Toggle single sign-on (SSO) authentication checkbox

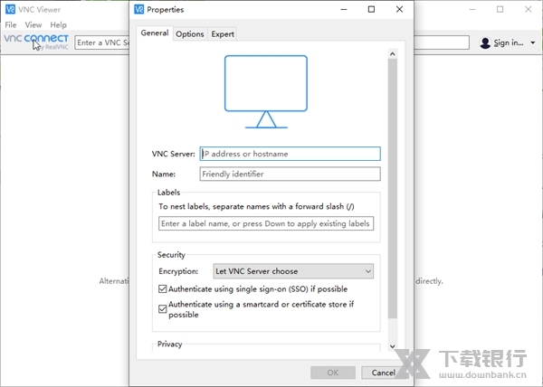[163, 289]
